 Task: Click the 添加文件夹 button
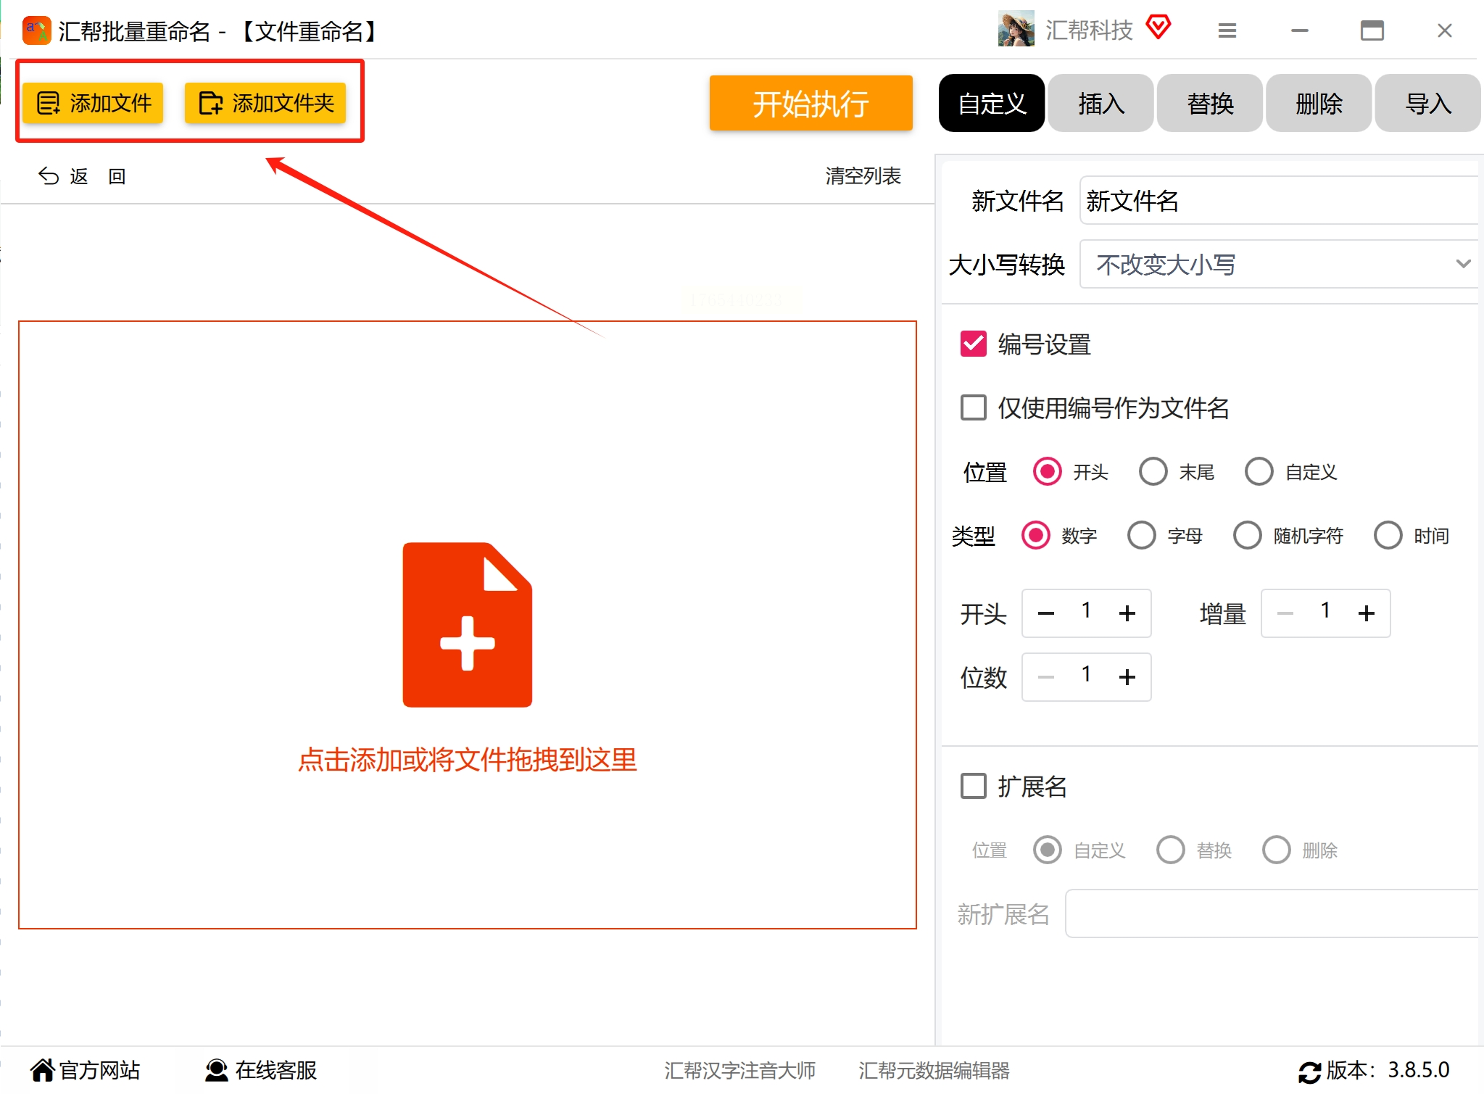coord(265,103)
